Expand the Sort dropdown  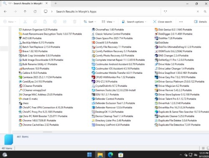tap(90, 22)
